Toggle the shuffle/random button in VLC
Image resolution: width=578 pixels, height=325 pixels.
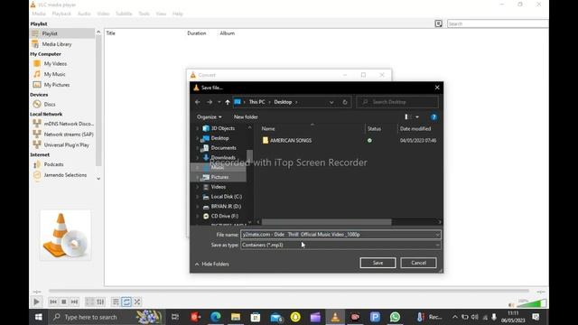point(137,302)
